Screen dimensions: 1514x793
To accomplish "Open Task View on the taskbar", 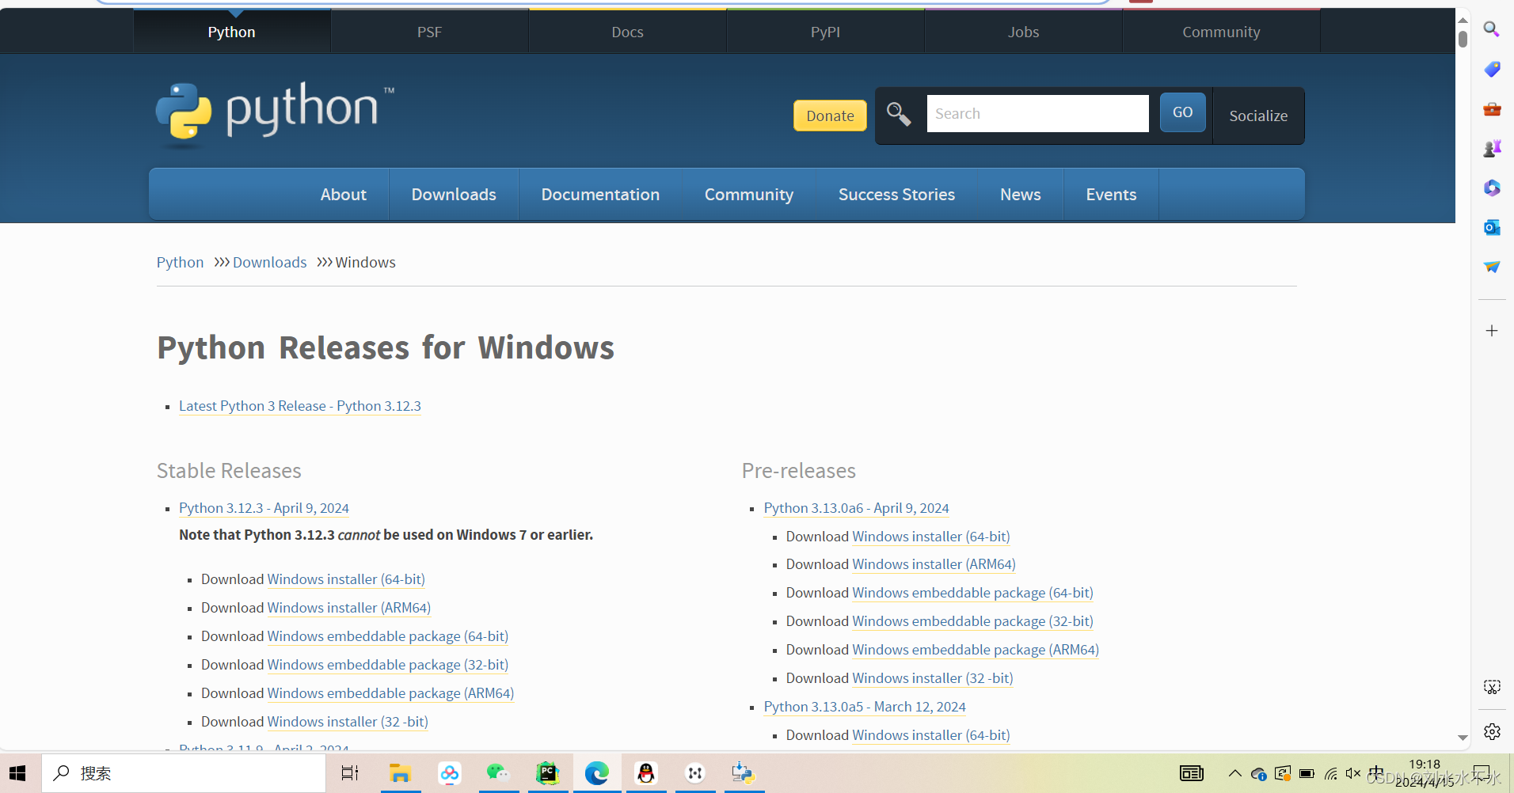I will (x=349, y=773).
